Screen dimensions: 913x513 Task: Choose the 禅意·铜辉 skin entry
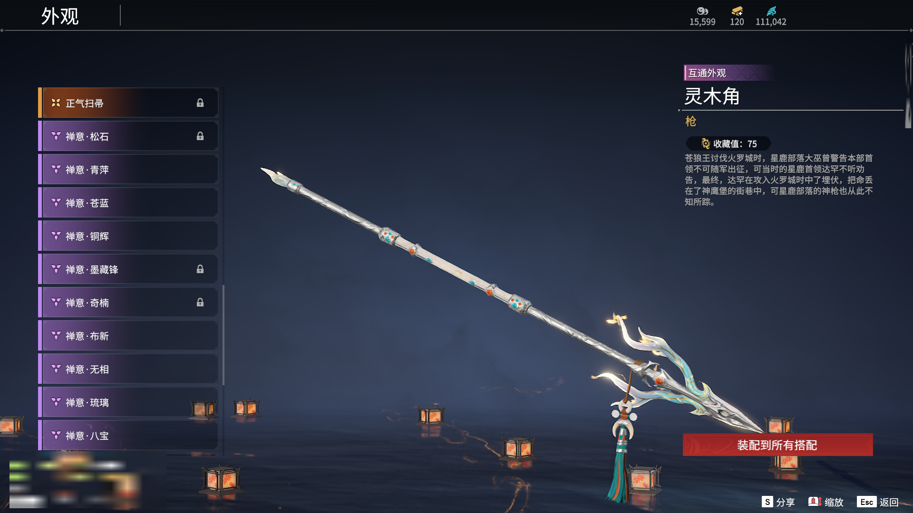[x=128, y=236]
